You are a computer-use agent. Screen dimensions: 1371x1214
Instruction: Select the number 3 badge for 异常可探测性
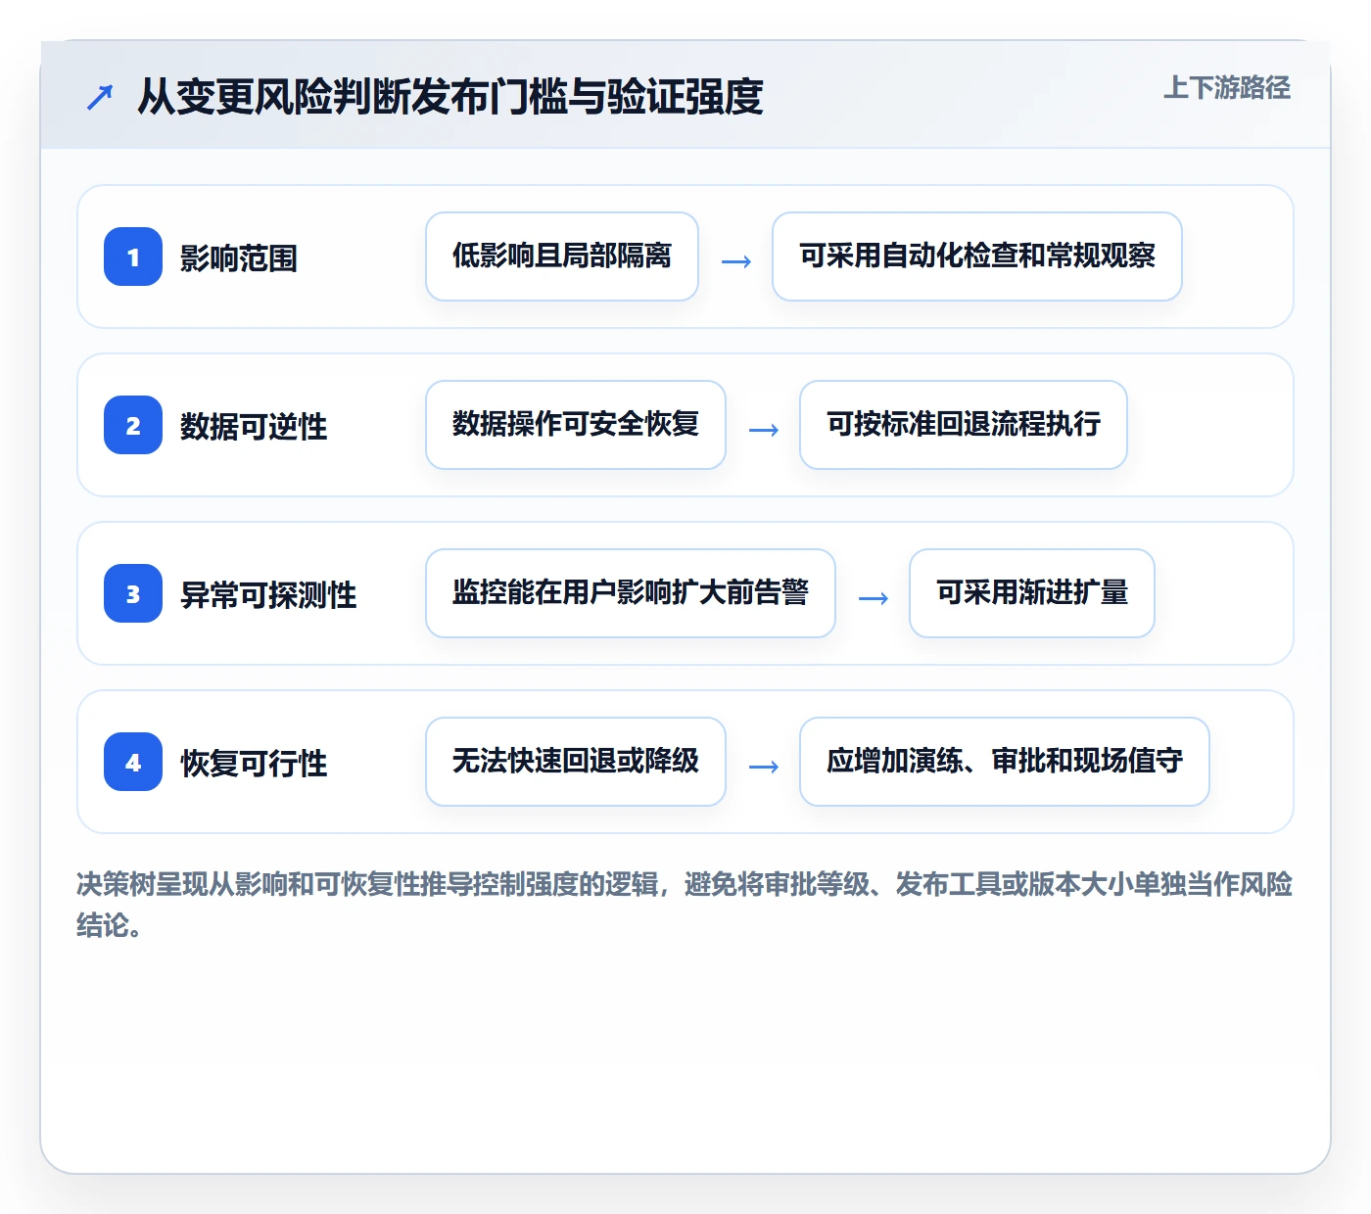tap(133, 593)
